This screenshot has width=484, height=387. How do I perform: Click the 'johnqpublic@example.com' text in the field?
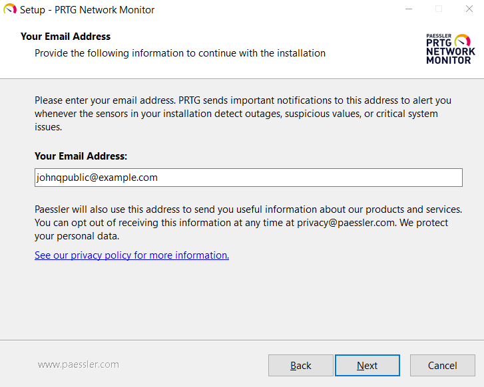click(97, 178)
